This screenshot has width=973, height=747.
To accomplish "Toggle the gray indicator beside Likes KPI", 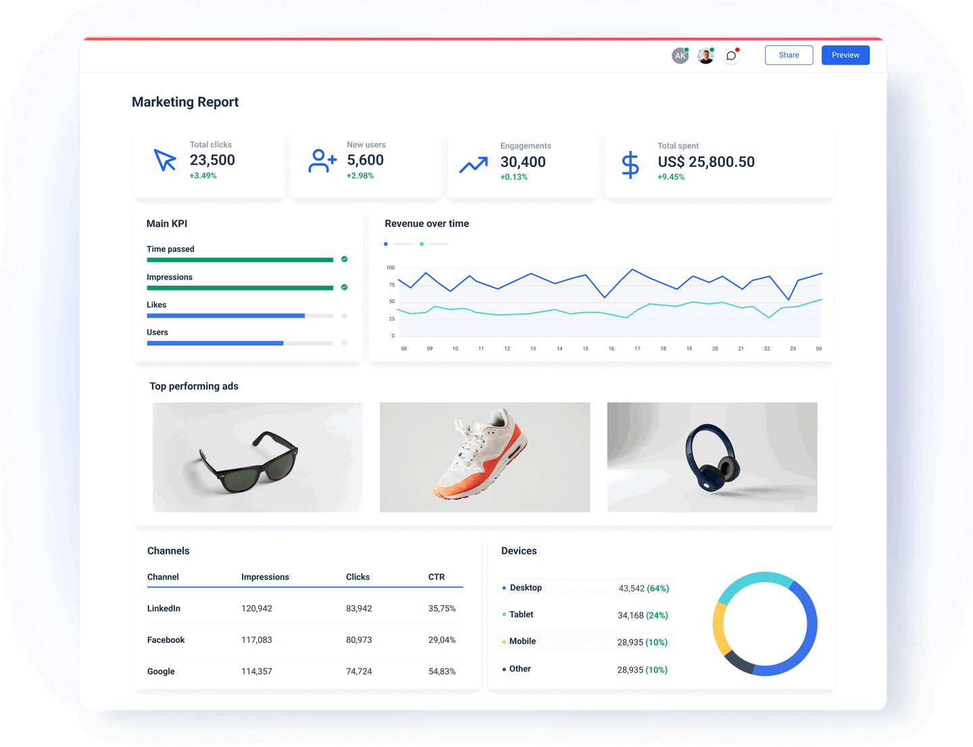I will tap(344, 315).
